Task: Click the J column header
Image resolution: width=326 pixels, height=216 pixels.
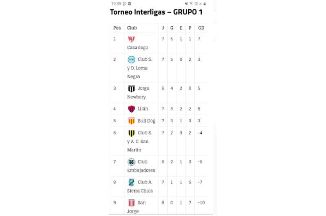Action: [163, 28]
